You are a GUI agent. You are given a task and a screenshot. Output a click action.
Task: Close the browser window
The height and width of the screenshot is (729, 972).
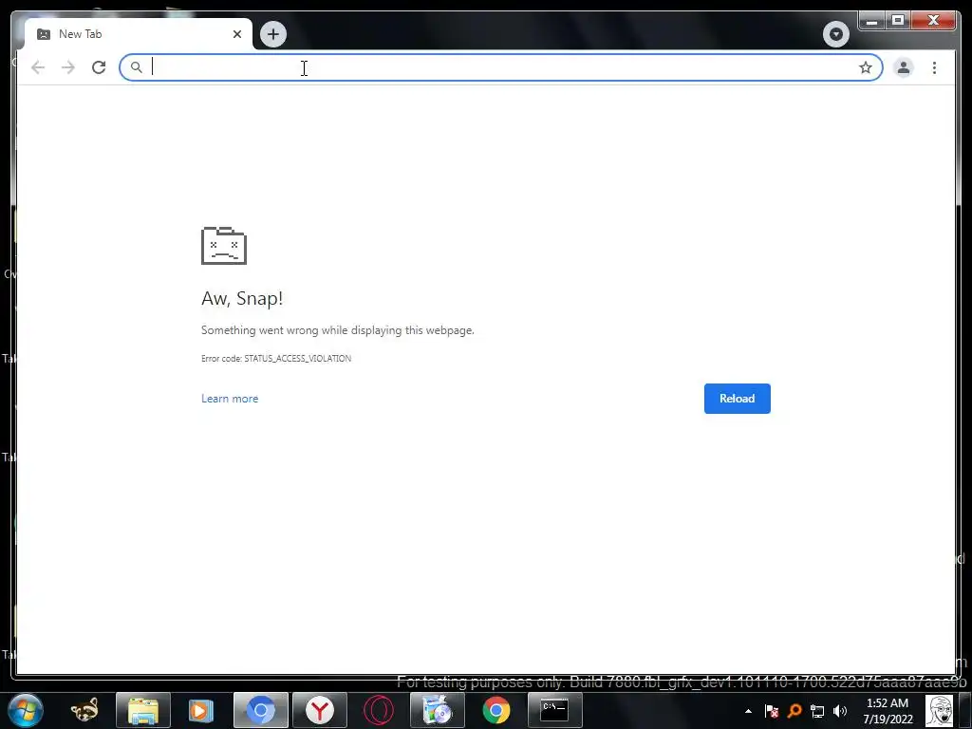click(934, 21)
